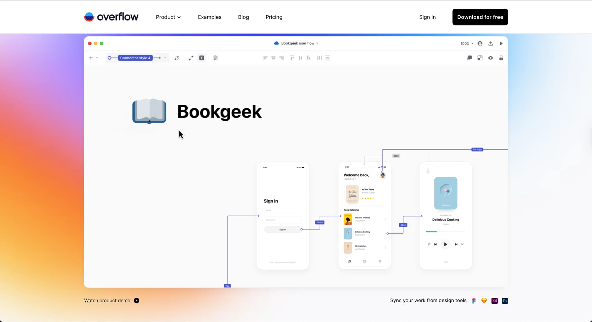This screenshot has height=322, width=592.
Task: Click the library tab icon in mockup bottom bar
Action: (x=349, y=261)
